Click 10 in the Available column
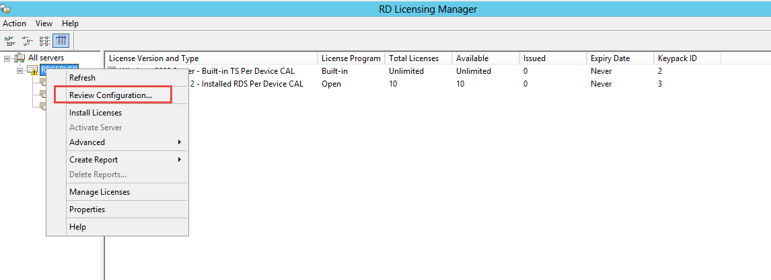771x280 pixels. 460,84
